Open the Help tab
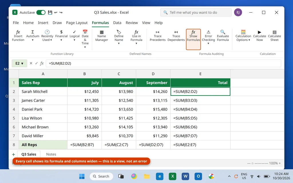Screen dimensions: 293x183 tap(159, 23)
